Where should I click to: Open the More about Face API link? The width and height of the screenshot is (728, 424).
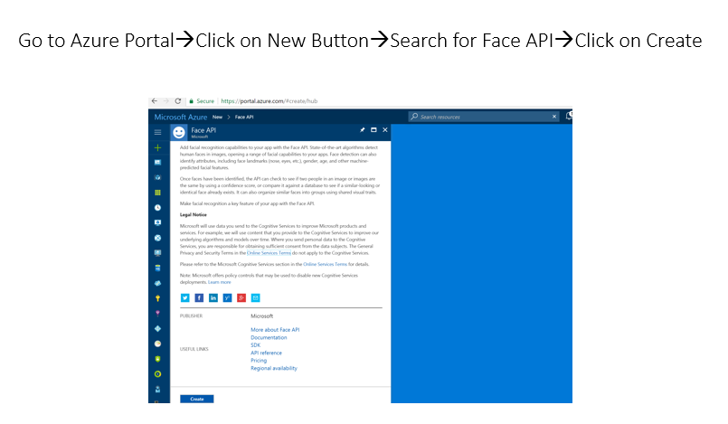[275, 330]
